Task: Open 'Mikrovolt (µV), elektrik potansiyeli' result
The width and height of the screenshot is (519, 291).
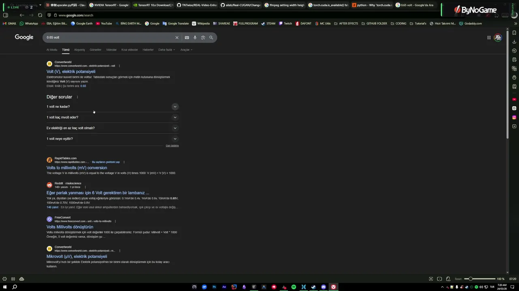Action: [77, 257]
